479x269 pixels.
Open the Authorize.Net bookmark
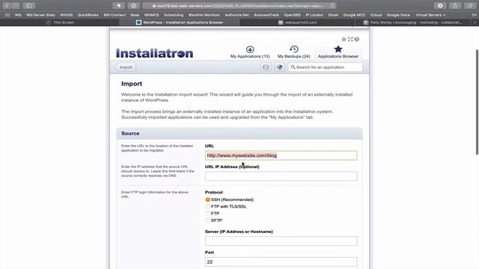point(237,15)
